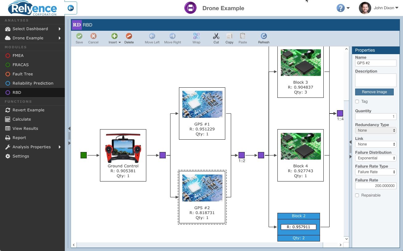Open the help question mark menu
This screenshot has height=251, width=403.
(x=343, y=8)
